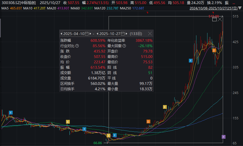Select the MA5 indicator label
243x146 pixels.
pos(5,9)
